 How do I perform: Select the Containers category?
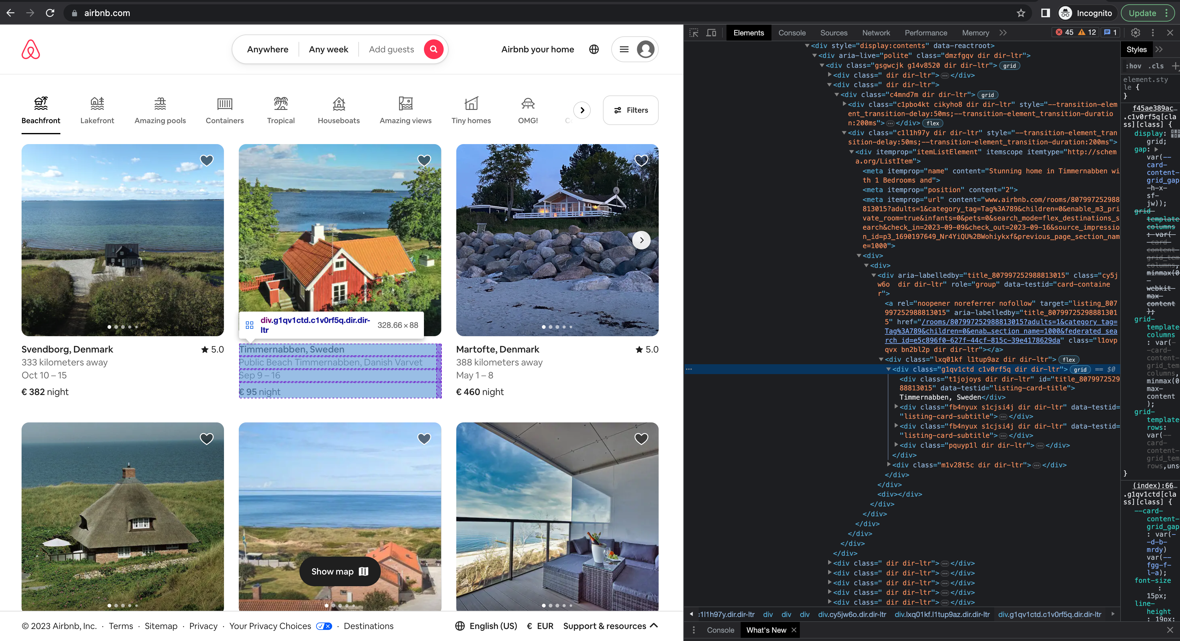click(x=225, y=110)
